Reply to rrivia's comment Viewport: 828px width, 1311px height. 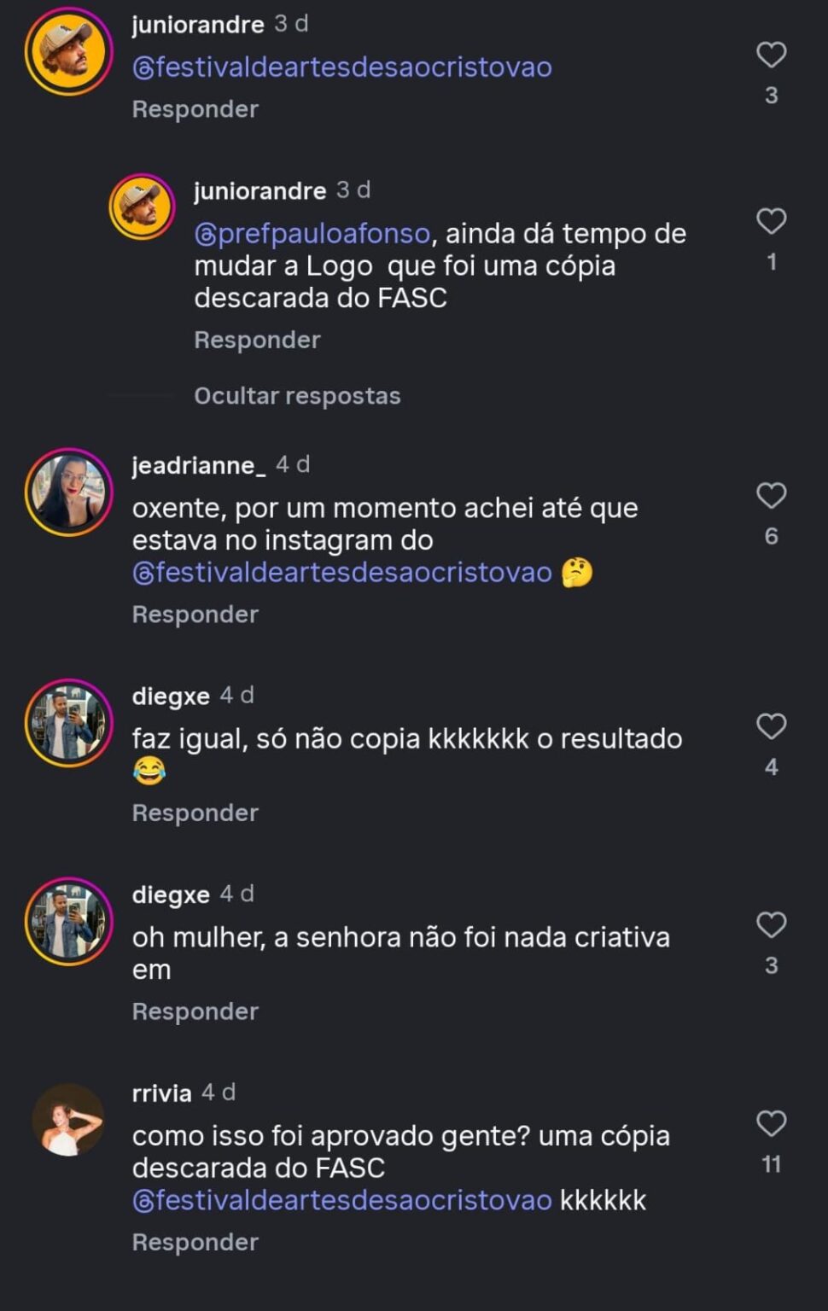[195, 1242]
